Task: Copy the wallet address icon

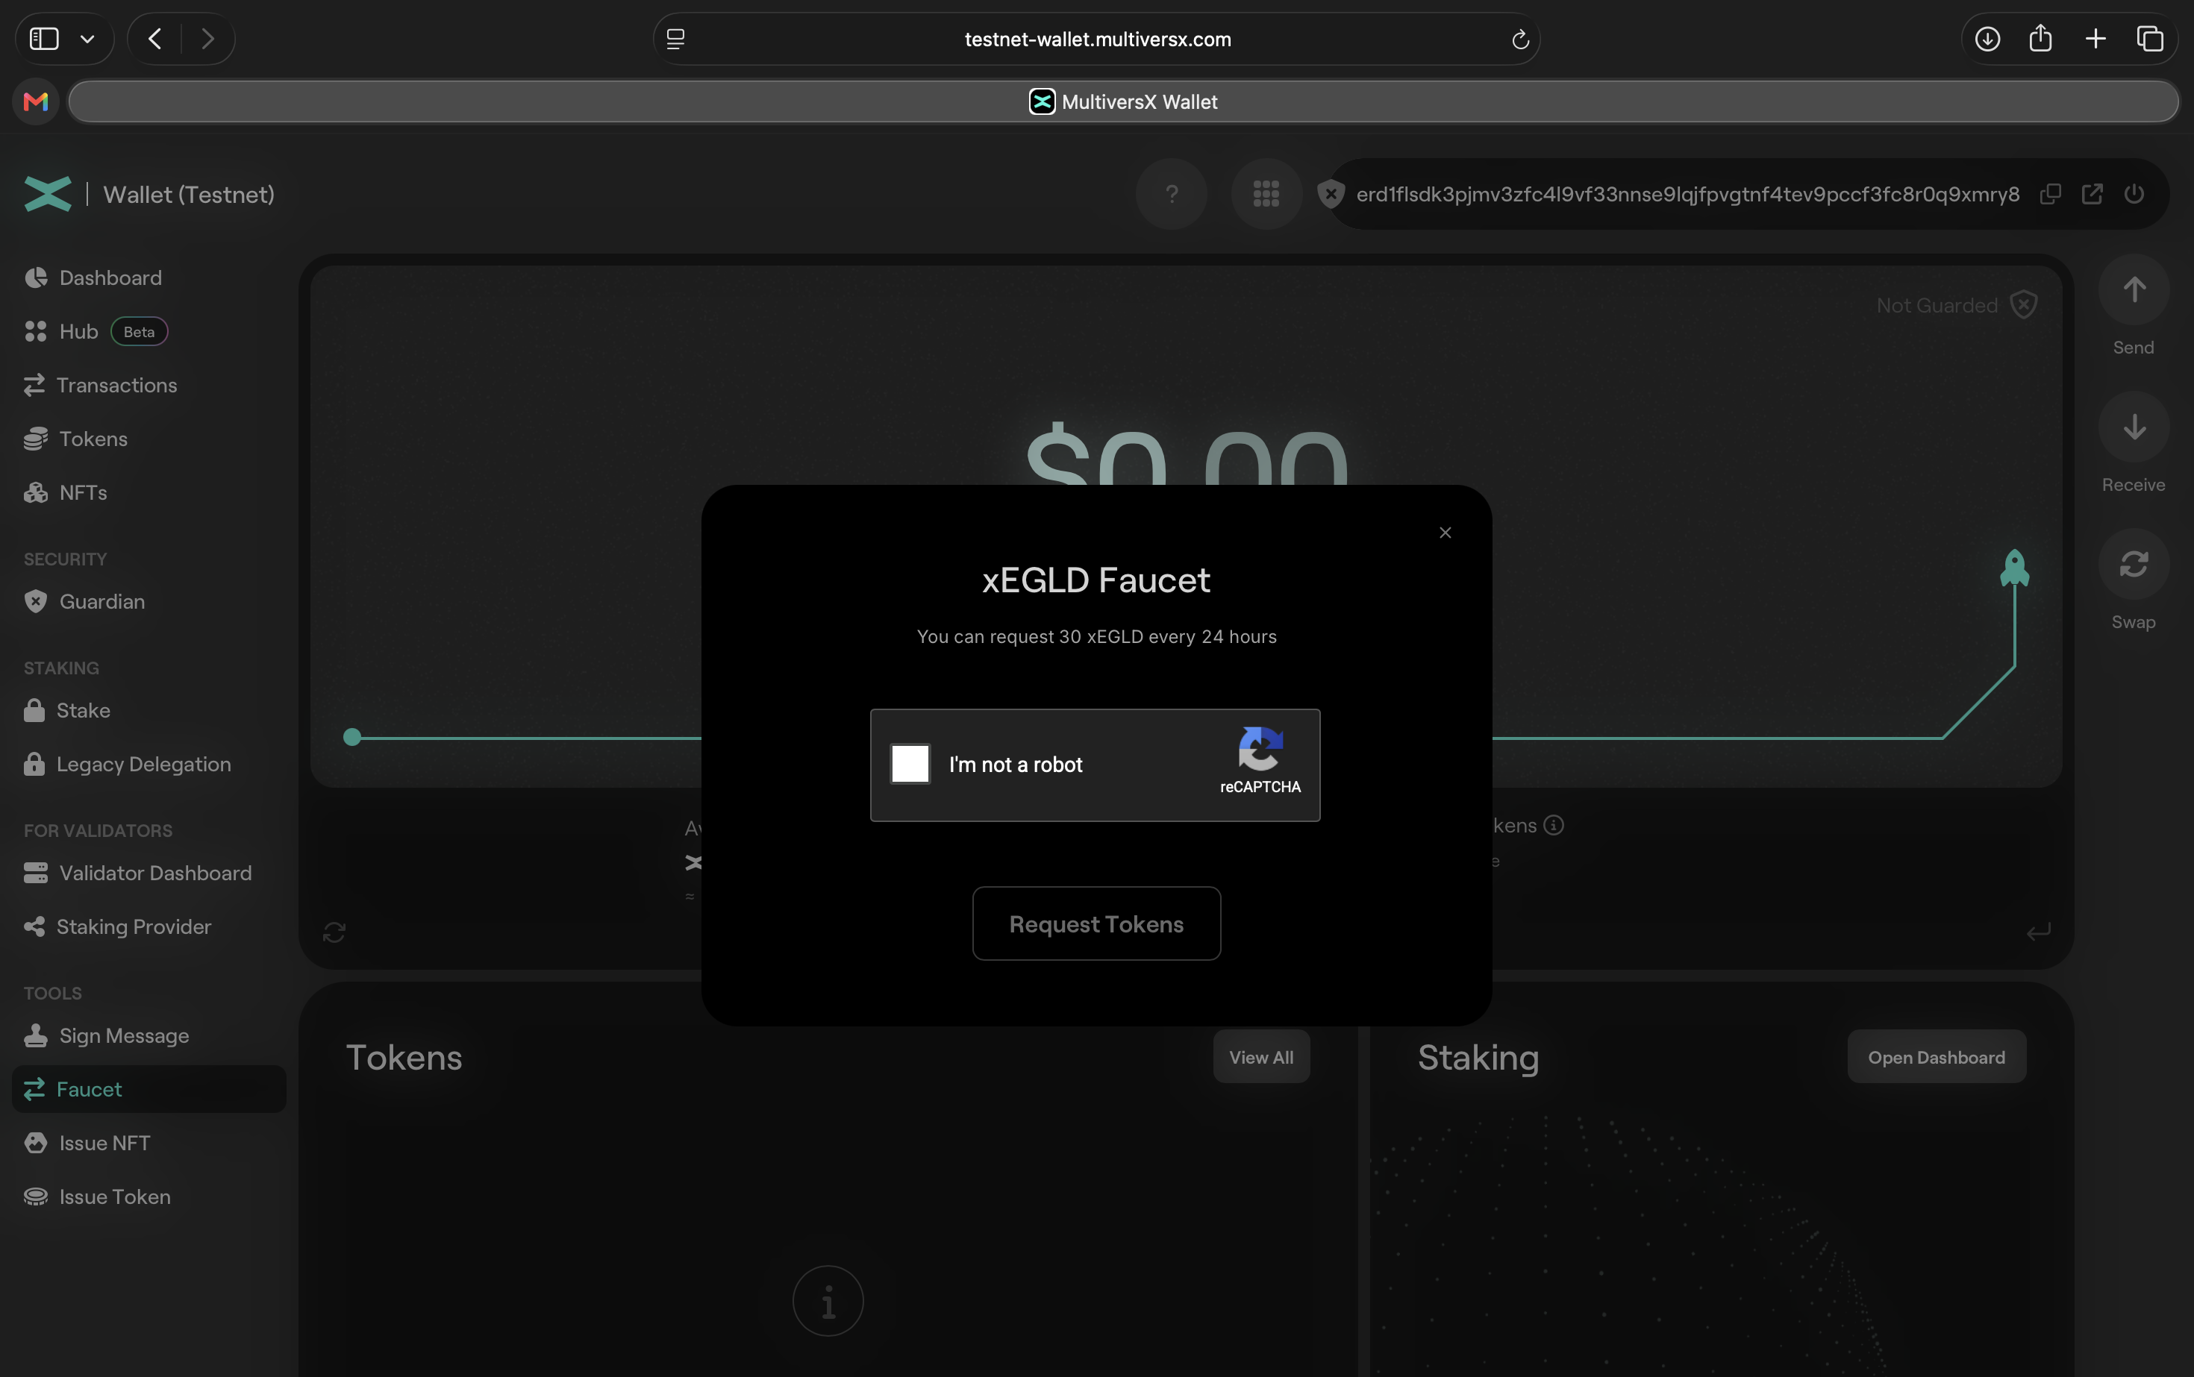Action: [x=2050, y=194]
